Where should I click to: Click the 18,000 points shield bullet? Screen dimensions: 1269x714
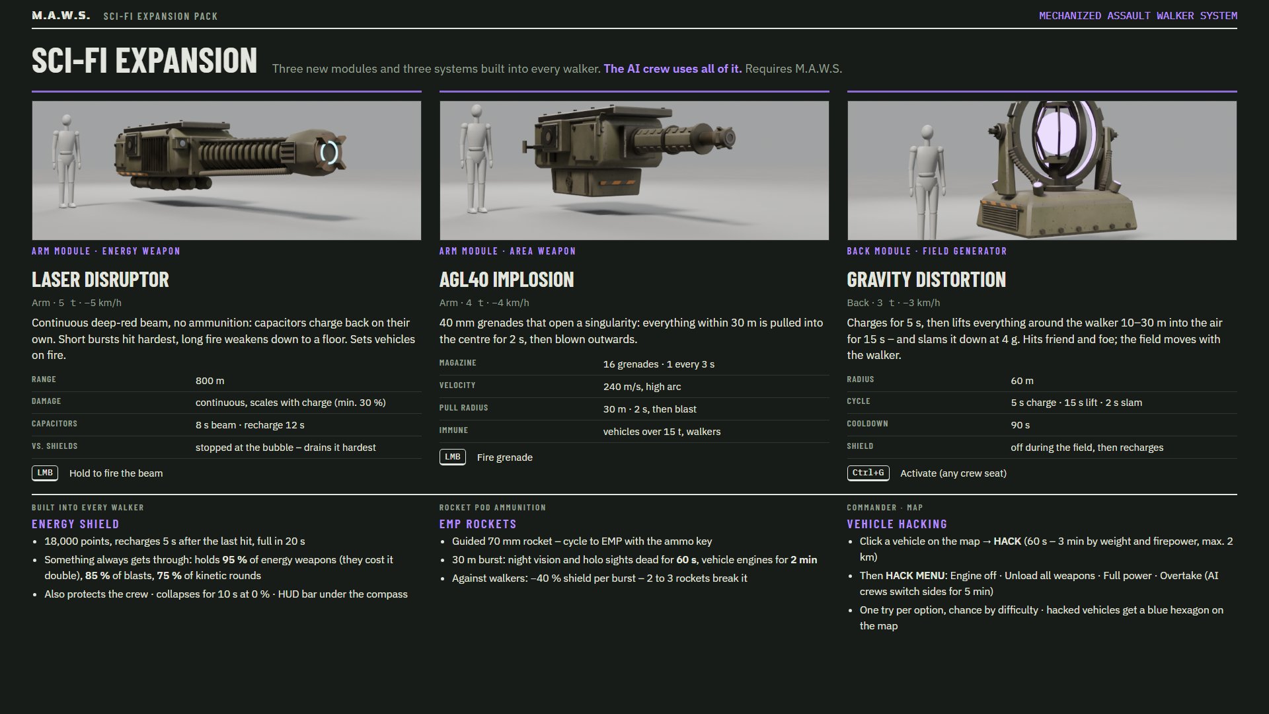tap(174, 541)
